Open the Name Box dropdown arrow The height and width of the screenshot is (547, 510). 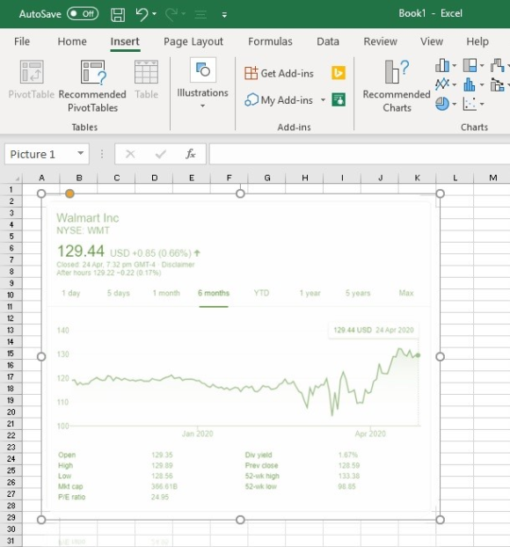pyautogui.click(x=81, y=154)
